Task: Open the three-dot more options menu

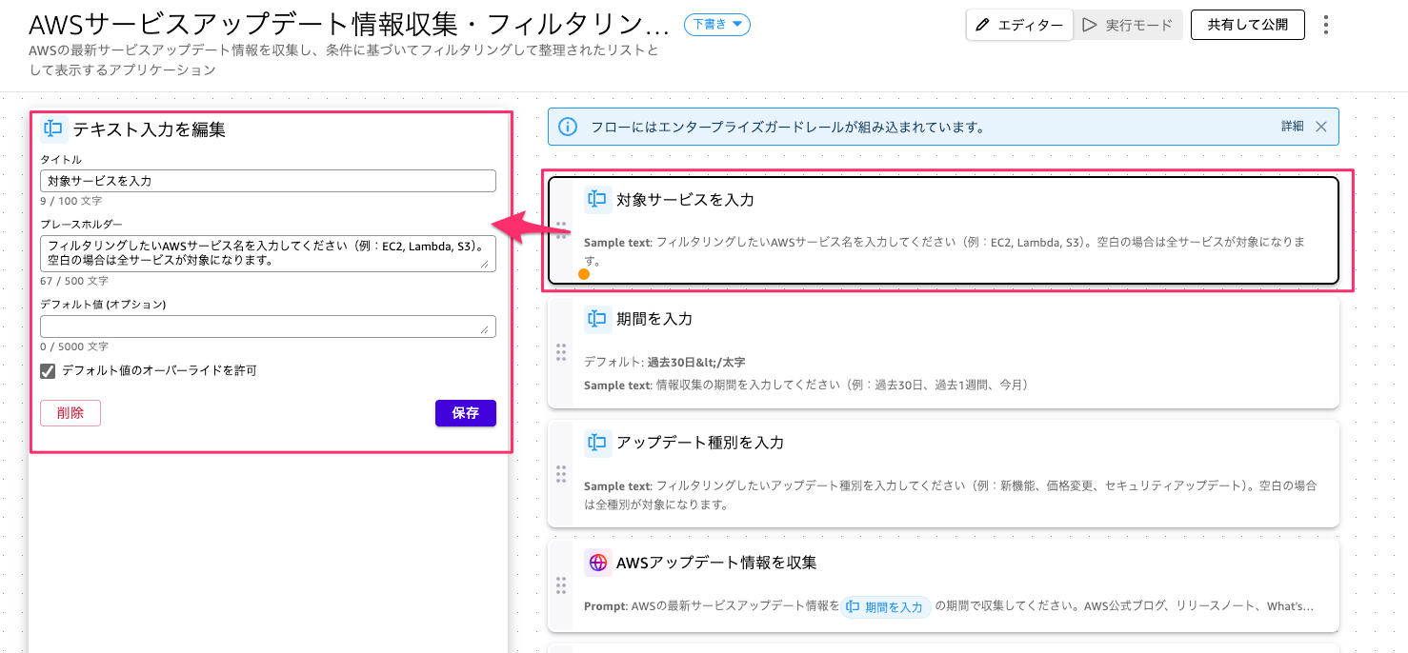Action: 1326,25
